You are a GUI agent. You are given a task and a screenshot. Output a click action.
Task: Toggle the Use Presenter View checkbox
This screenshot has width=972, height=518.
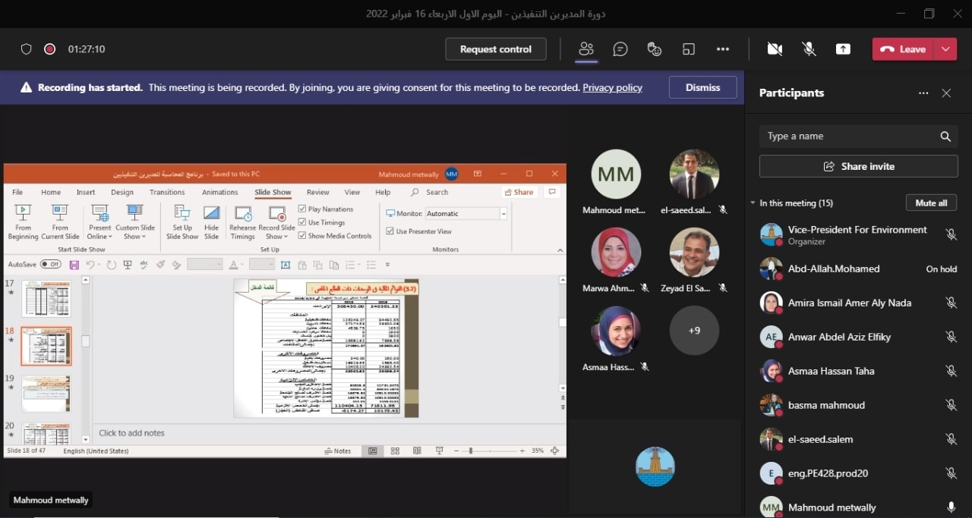[x=390, y=231]
